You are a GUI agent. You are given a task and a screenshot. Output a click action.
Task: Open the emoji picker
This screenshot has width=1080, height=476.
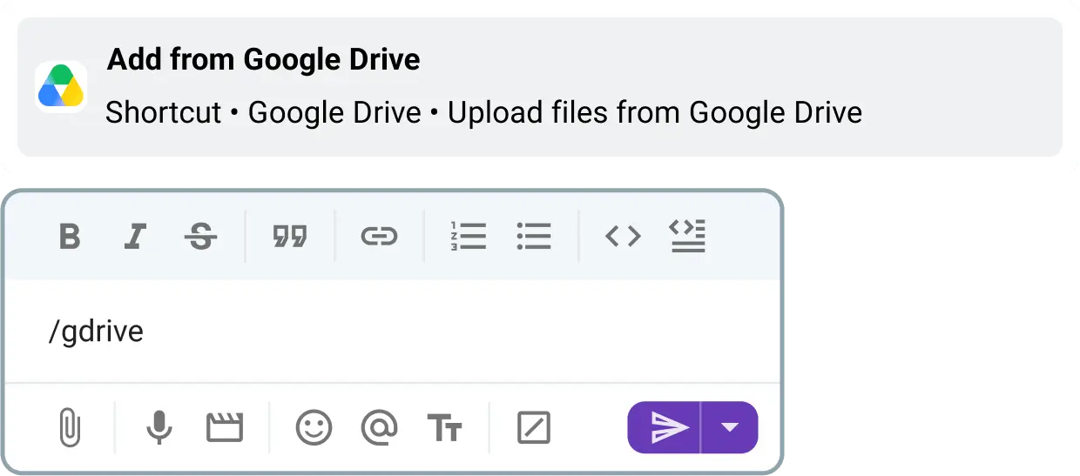314,428
